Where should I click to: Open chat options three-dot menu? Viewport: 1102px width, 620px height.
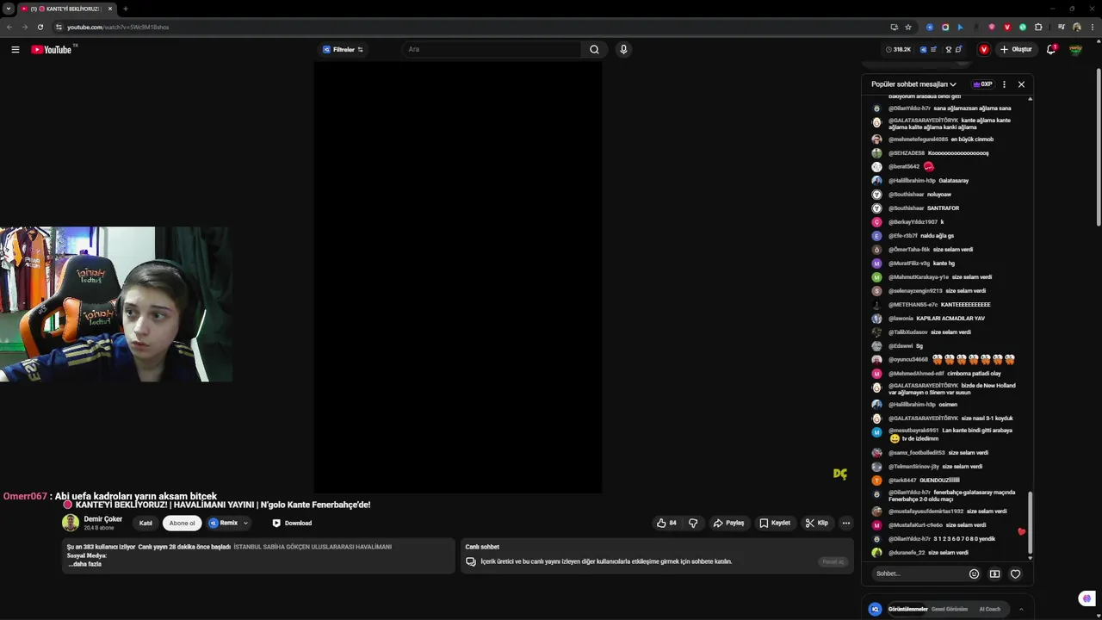point(1004,84)
